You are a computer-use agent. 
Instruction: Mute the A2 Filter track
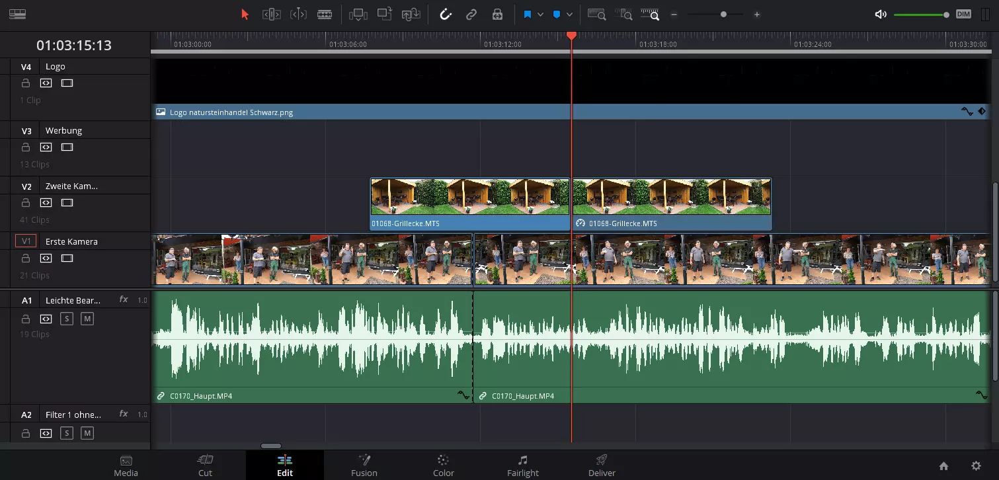click(x=87, y=434)
